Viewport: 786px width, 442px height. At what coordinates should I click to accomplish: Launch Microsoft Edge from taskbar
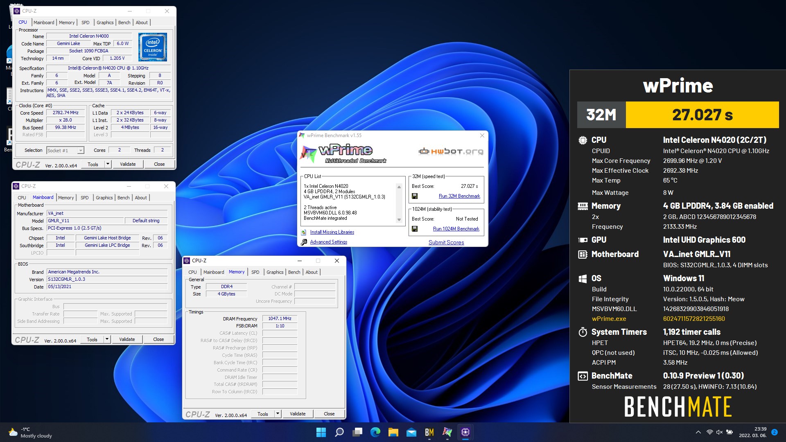tap(375, 432)
